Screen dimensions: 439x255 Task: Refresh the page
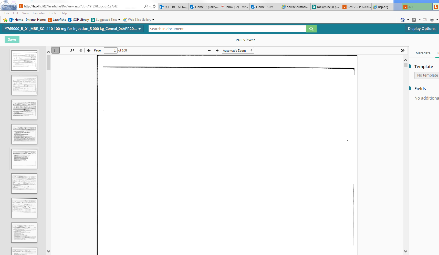pyautogui.click(x=154, y=6)
